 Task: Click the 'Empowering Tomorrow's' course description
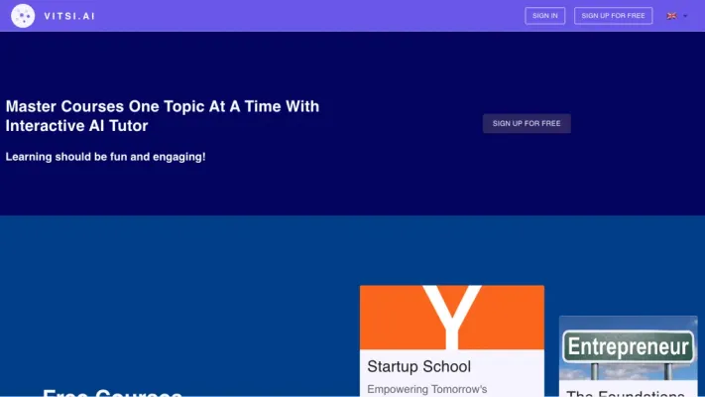[x=426, y=389]
